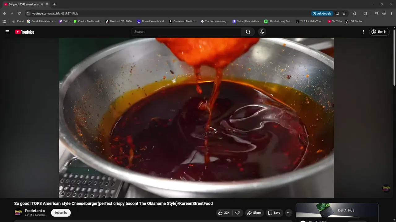396x222 pixels.
Task: Open officialcristina Twitch bookmark
Action: (278, 21)
